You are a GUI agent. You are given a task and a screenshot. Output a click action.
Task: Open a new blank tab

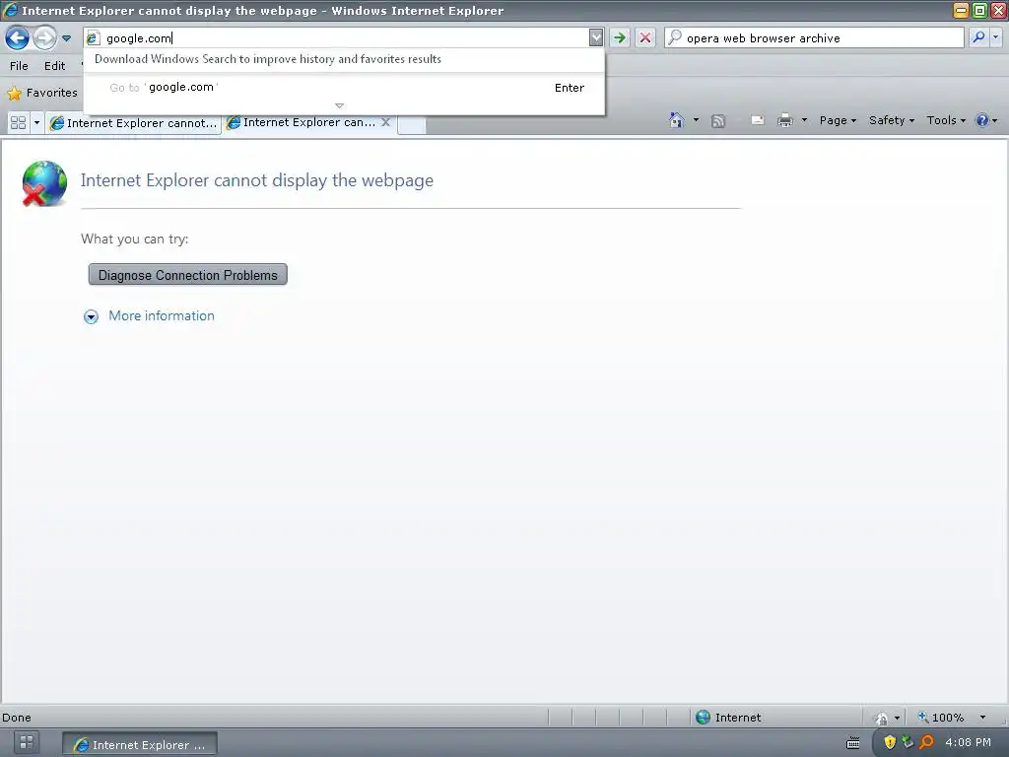412,123
